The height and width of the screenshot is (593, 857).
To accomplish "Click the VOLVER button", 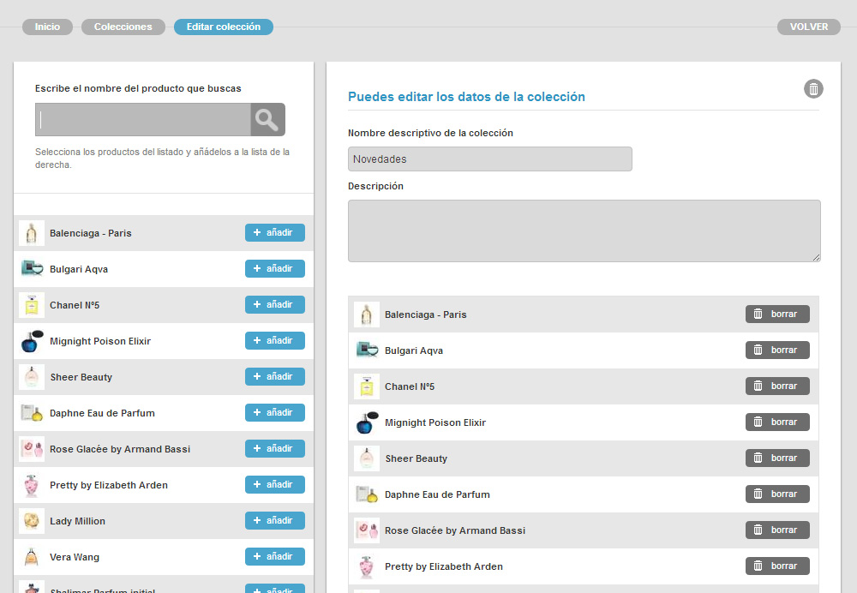I will pyautogui.click(x=809, y=27).
